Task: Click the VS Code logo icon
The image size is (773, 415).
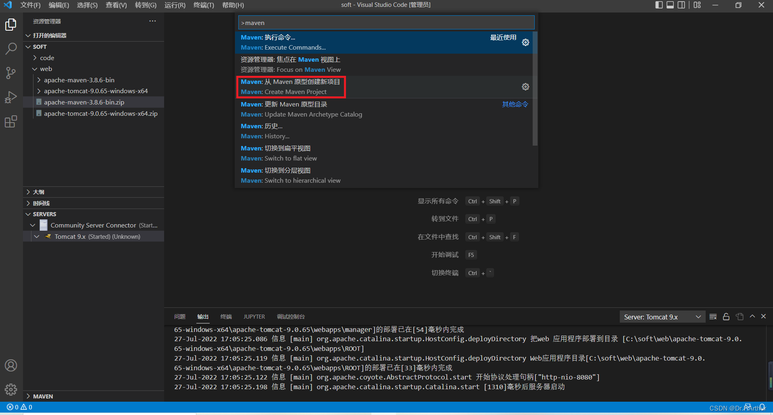Action: point(8,5)
